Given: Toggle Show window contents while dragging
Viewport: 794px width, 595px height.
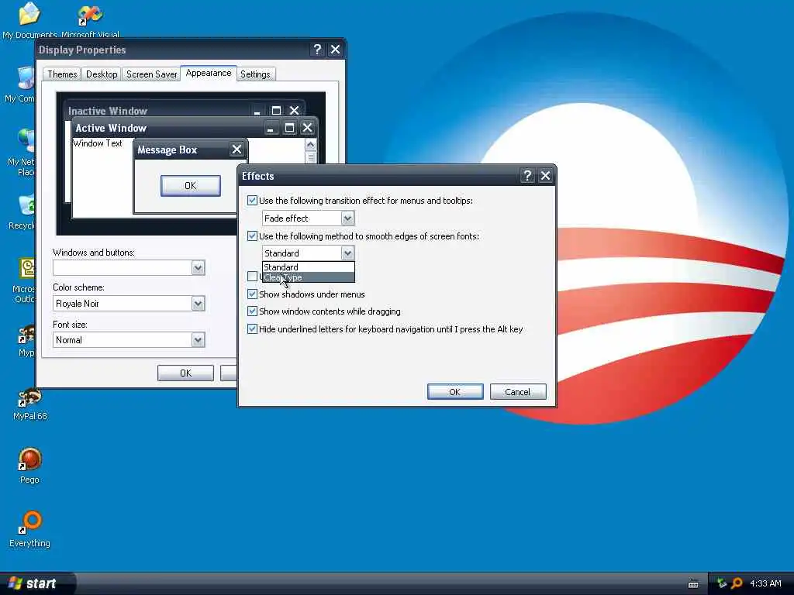Looking at the screenshot, I should click(x=252, y=311).
